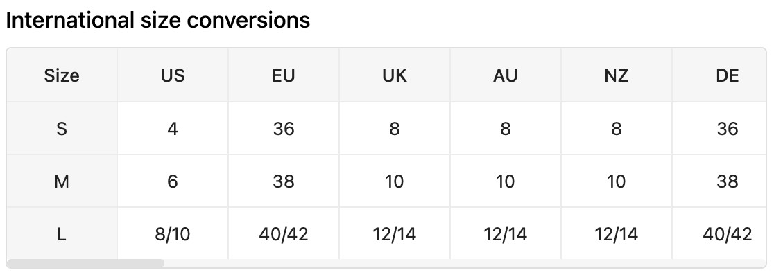Click the US size 4 cell

point(173,129)
